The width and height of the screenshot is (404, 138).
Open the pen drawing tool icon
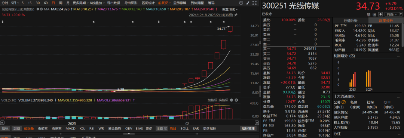click(248, 3)
